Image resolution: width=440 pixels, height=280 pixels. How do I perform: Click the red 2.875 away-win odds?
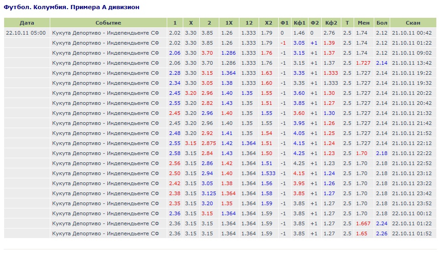pos(209,143)
